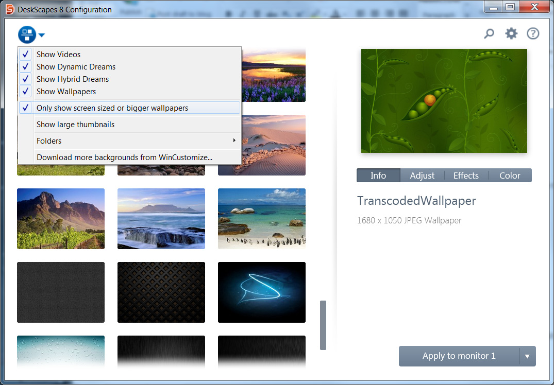Click the wallpaper list vertical scrollbar handle
Image resolution: width=554 pixels, height=385 pixels.
[323, 325]
